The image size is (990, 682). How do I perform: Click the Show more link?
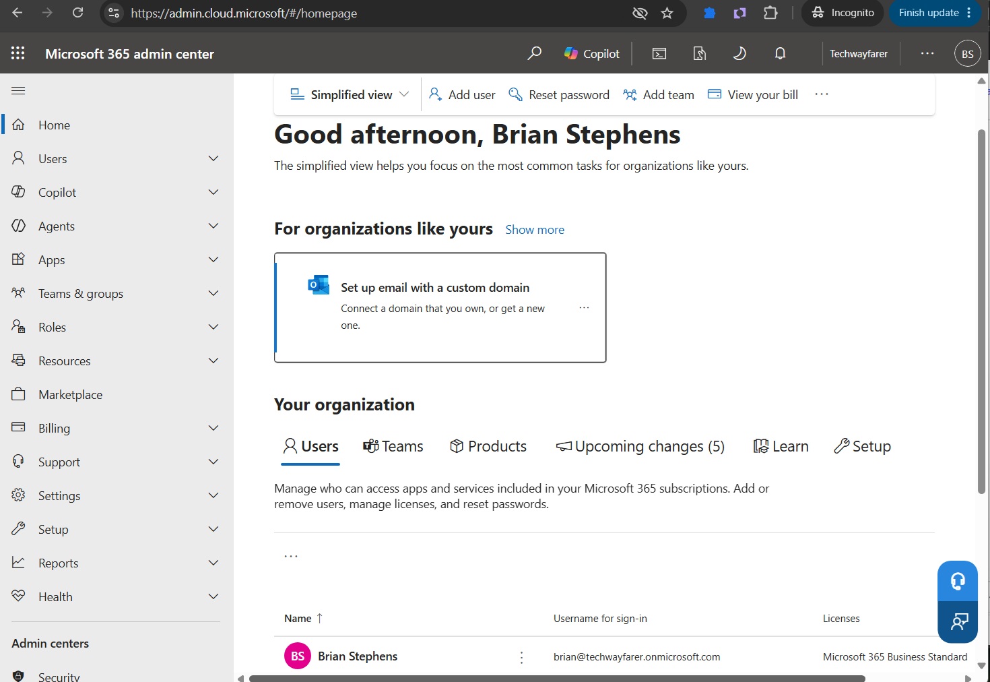tap(535, 230)
